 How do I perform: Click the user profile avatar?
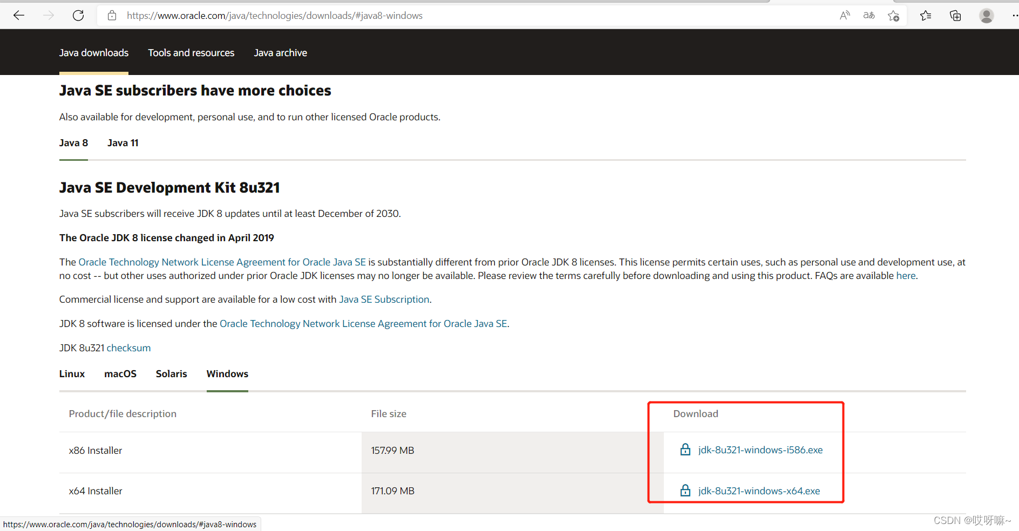987,16
